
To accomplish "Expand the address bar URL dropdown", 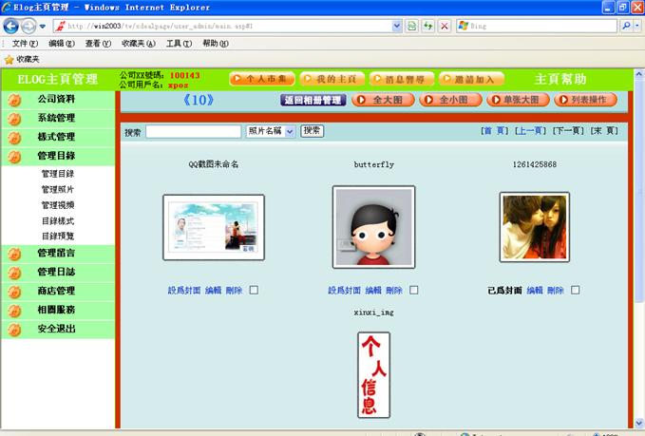I will tap(397, 26).
